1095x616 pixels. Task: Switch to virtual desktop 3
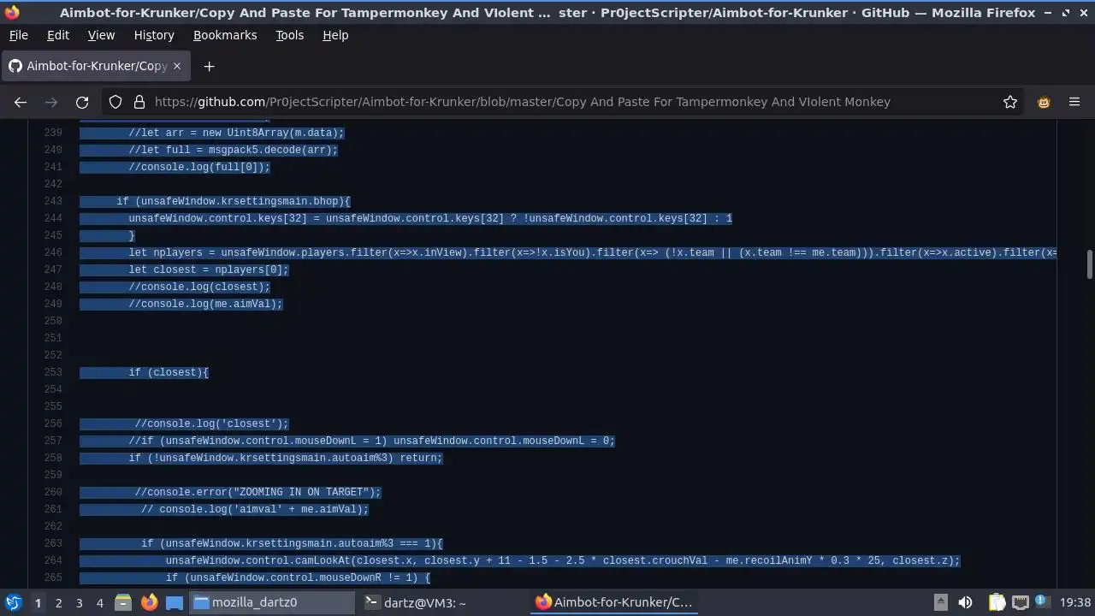79,602
